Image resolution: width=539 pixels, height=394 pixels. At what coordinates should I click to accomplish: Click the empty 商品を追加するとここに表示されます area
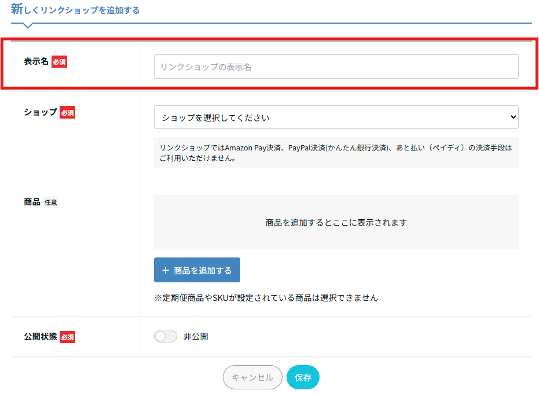click(x=336, y=222)
